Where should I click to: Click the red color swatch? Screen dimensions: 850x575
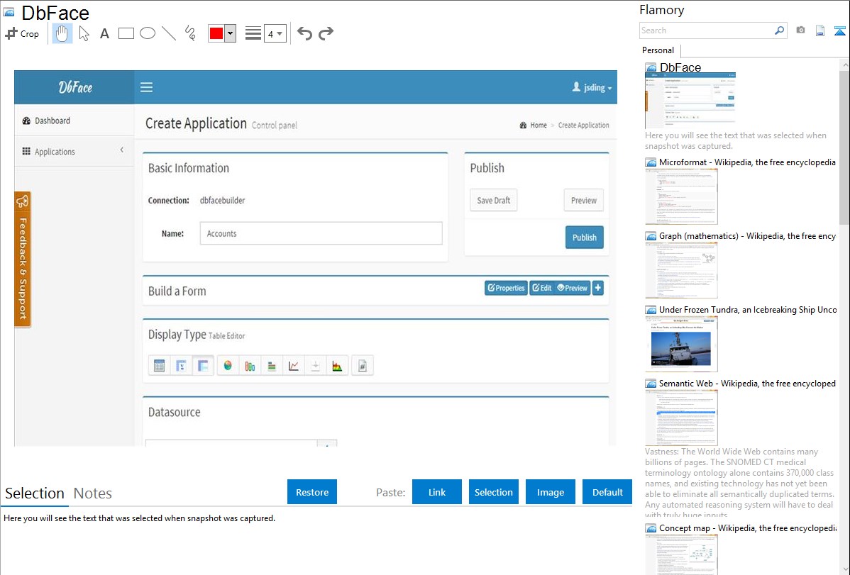pos(216,33)
